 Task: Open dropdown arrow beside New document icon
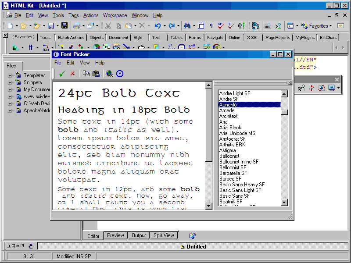[x=17, y=26]
